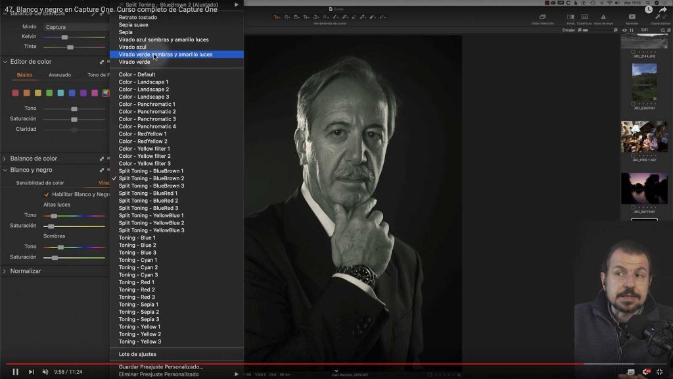This screenshot has width=673, height=379.
Task: Switch to the Avanzado tab
Action: (60, 75)
